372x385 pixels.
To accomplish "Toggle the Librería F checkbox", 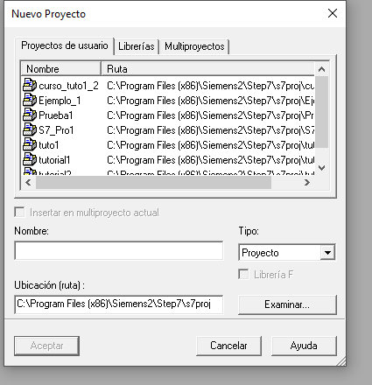I will [243, 275].
